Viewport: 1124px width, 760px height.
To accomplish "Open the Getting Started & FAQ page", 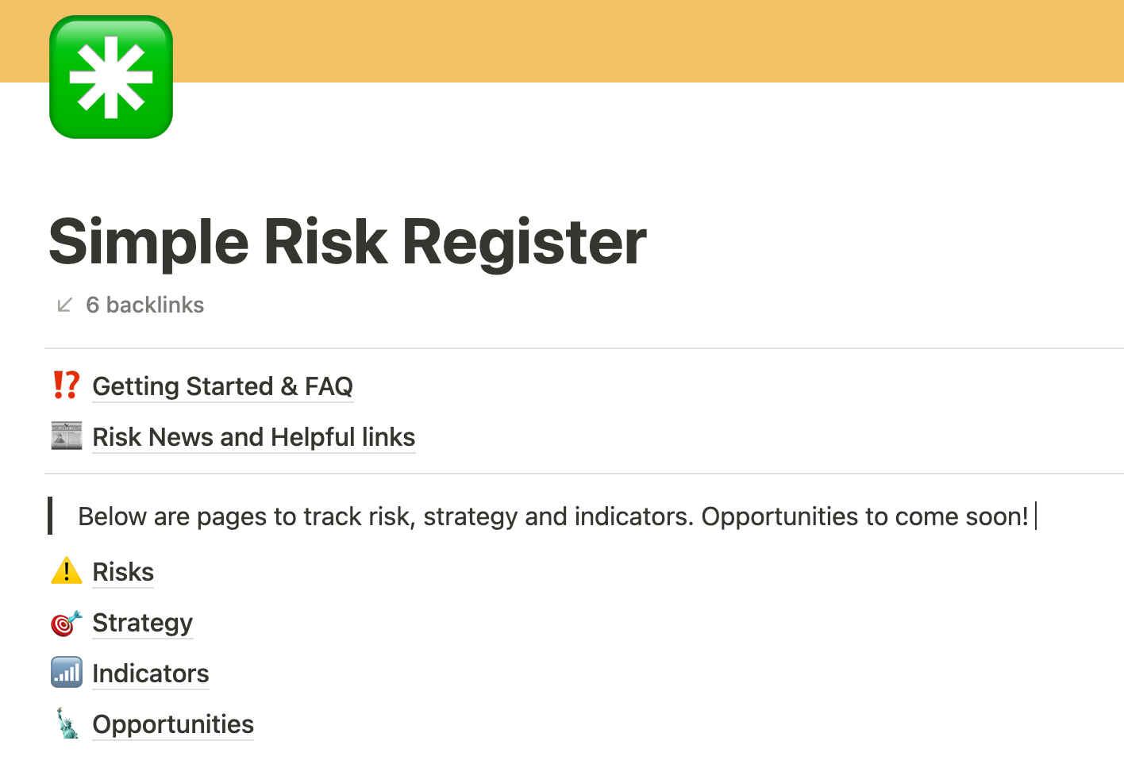I will click(223, 386).
